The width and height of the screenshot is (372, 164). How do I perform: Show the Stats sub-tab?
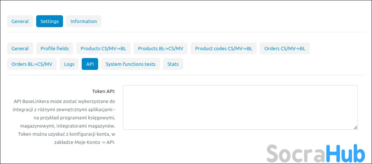point(173,64)
